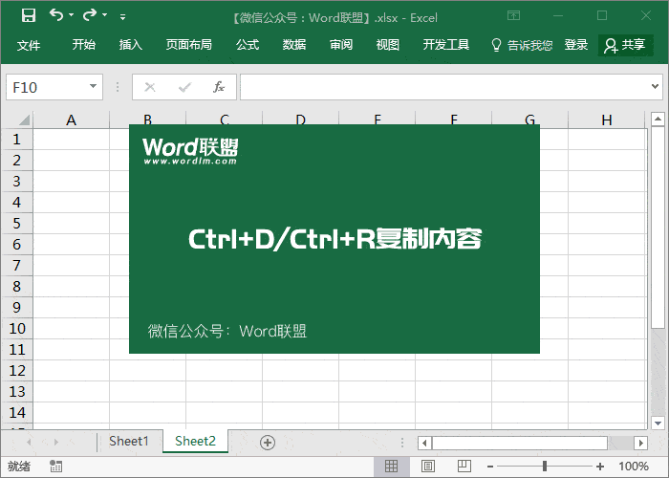The width and height of the screenshot is (669, 478).
Task: Click the cancel X icon in formula bar
Action: tap(150, 88)
